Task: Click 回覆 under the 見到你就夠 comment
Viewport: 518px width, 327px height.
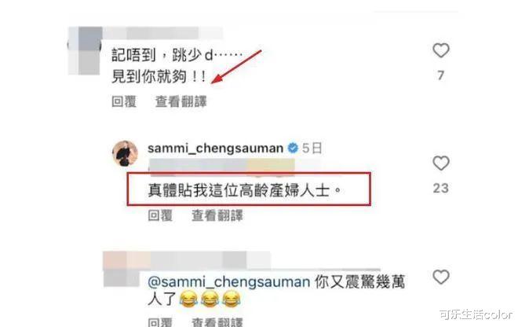Action: pos(124,101)
